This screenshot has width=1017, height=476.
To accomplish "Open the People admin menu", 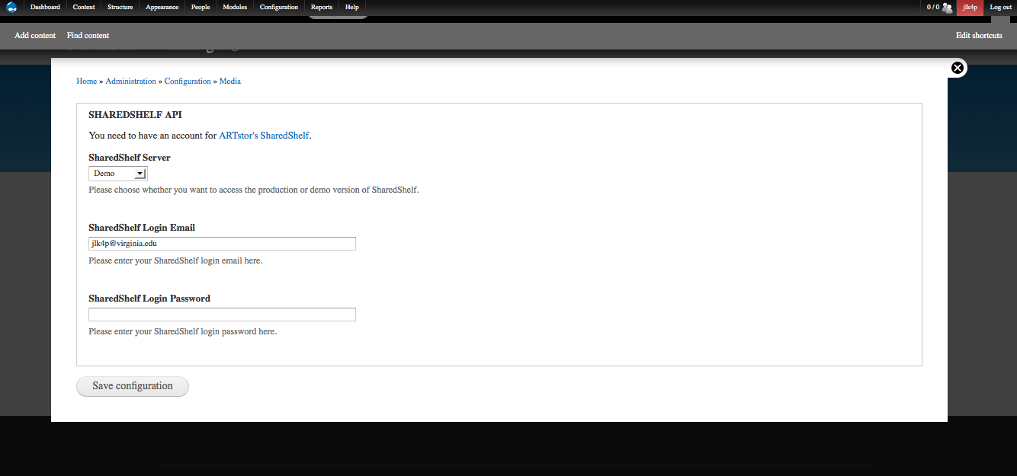I will (201, 7).
